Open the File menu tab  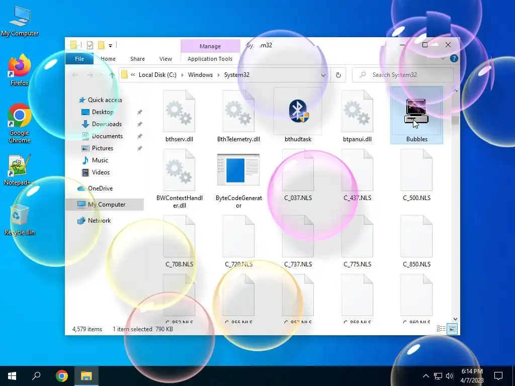point(79,59)
